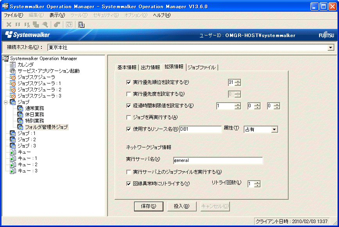Click the whistle toolbar icon

[x=45, y=25]
